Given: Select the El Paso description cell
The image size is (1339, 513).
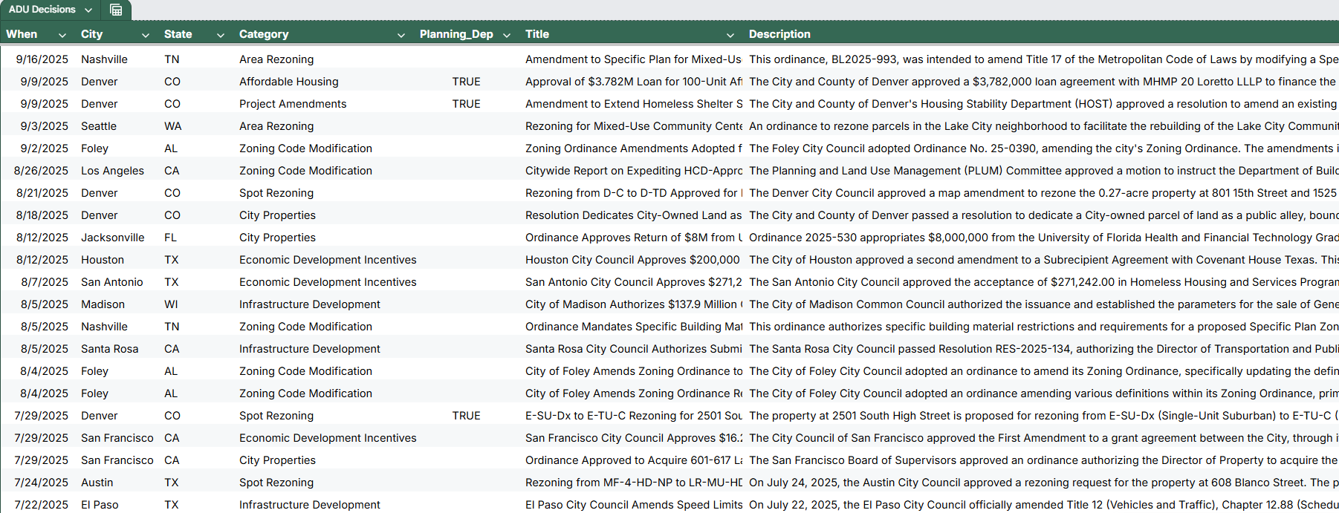Looking at the screenshot, I should click(x=1040, y=505).
